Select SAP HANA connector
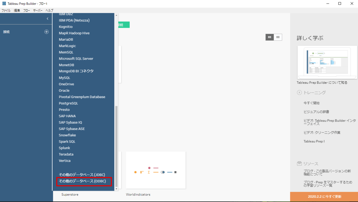Viewport: 358px width, 202px height. pos(67,116)
